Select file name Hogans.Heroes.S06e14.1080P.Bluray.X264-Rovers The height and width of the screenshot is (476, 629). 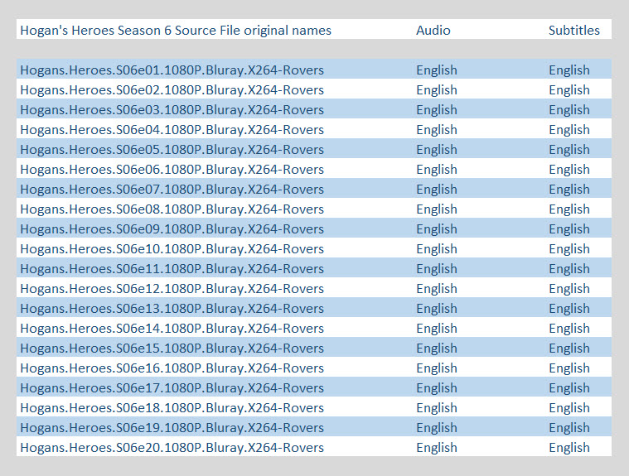click(x=172, y=329)
